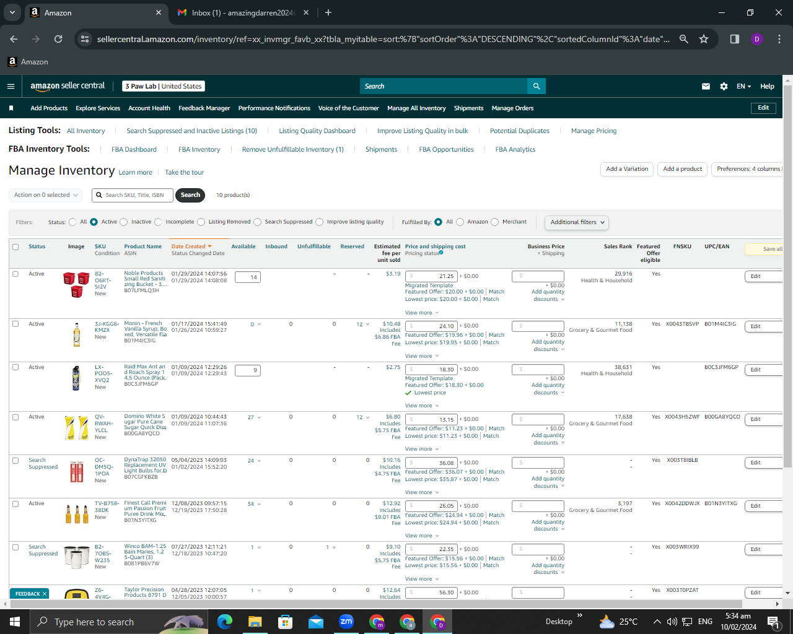Select the Inactive status radio button
The width and height of the screenshot is (793, 634).
(124, 222)
